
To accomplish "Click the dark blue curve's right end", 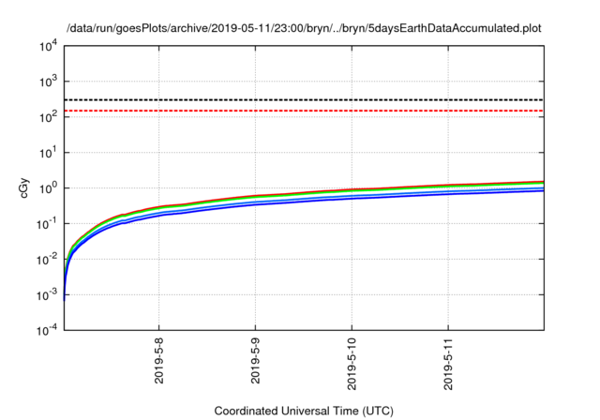I will 541,190.
